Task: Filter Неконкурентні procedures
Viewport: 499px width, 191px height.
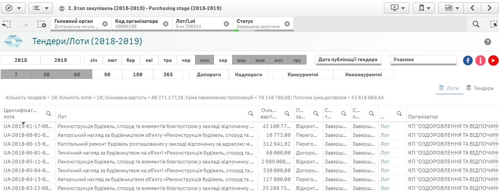Action: click(x=364, y=74)
